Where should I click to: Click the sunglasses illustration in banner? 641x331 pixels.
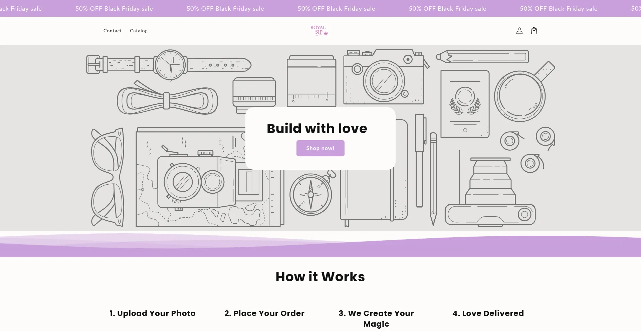point(108,177)
